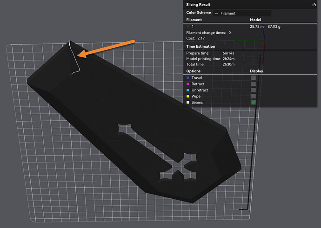Screen dimensions: 321x228
Task: Click the magenta Retract color swatch
Action: tap(188, 84)
